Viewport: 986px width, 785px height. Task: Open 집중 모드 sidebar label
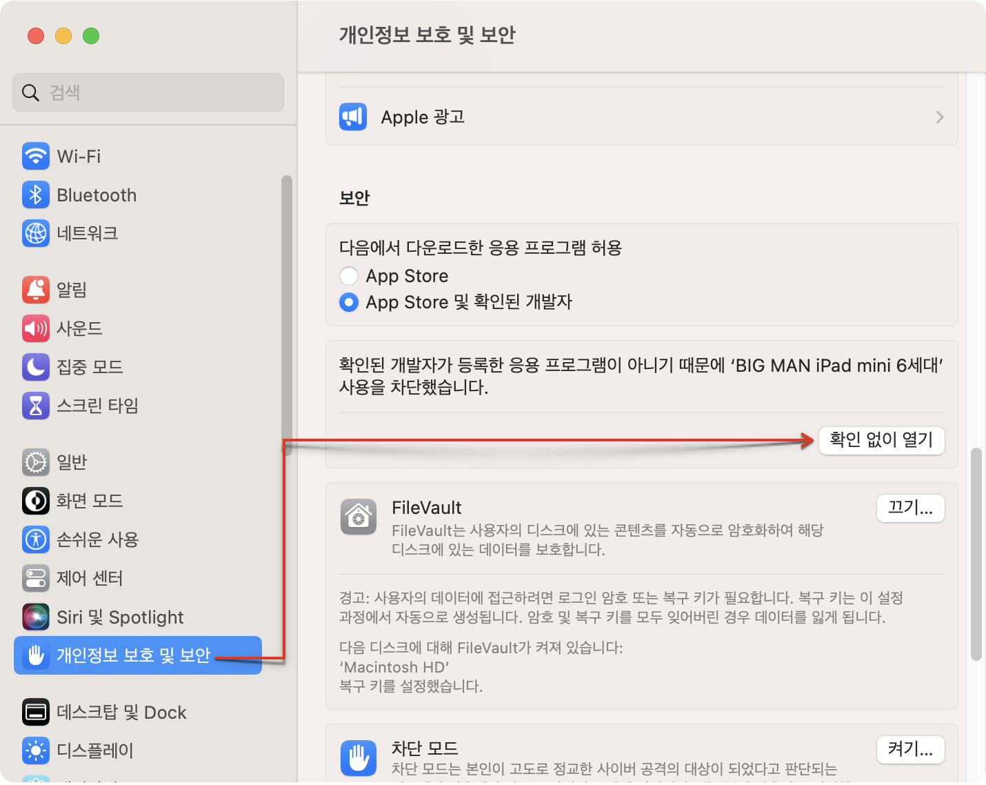(x=90, y=367)
